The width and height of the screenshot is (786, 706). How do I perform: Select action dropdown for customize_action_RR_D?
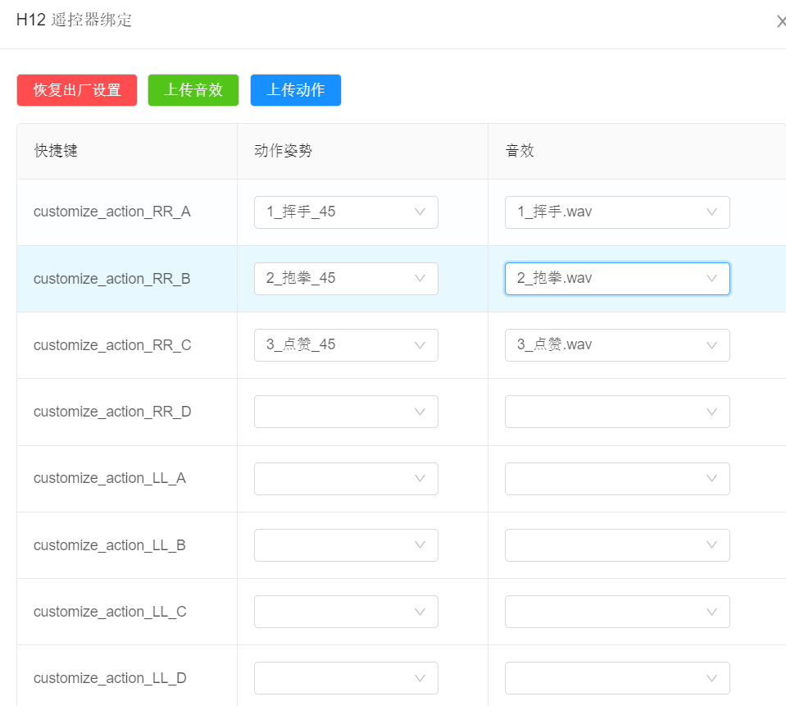[346, 412]
